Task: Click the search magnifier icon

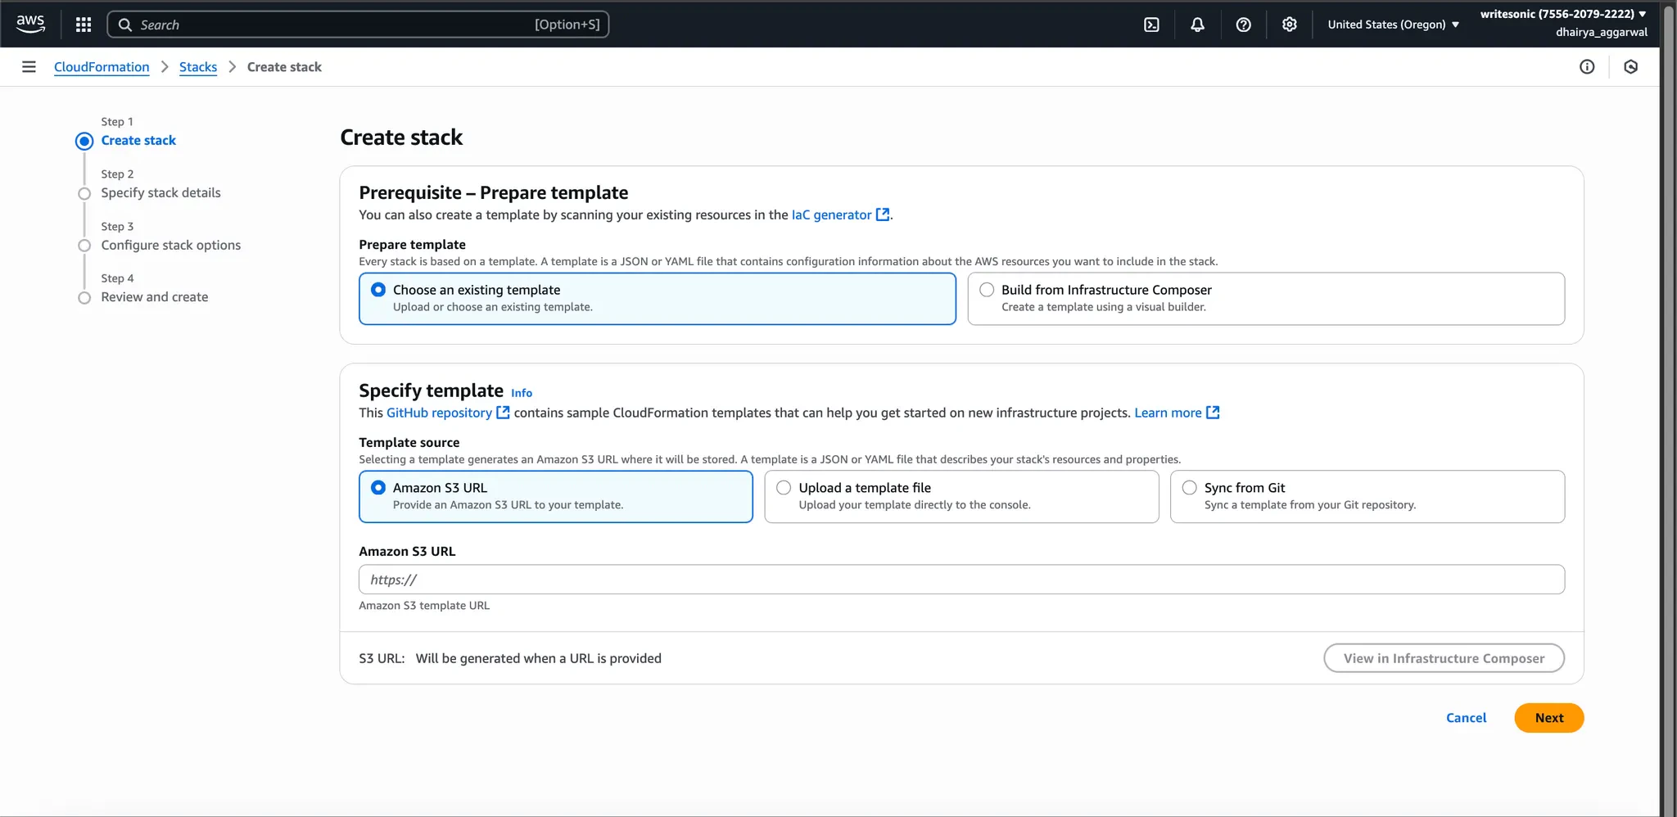Action: click(125, 25)
